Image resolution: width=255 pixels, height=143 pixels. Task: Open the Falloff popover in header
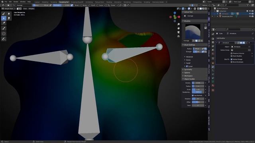[x=94, y=5]
